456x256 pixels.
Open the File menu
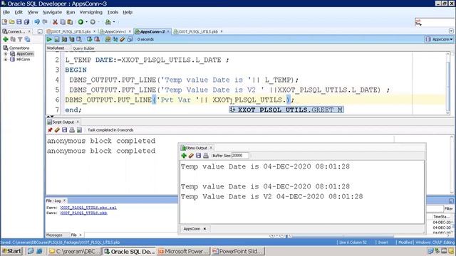(6, 12)
